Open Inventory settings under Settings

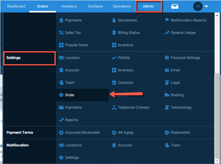[125, 70]
